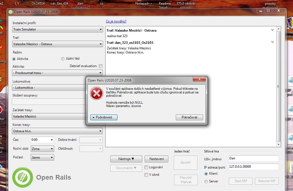This screenshot has height=191, width=293.
Task: Click the red error icon in dialog
Action: [96, 93]
